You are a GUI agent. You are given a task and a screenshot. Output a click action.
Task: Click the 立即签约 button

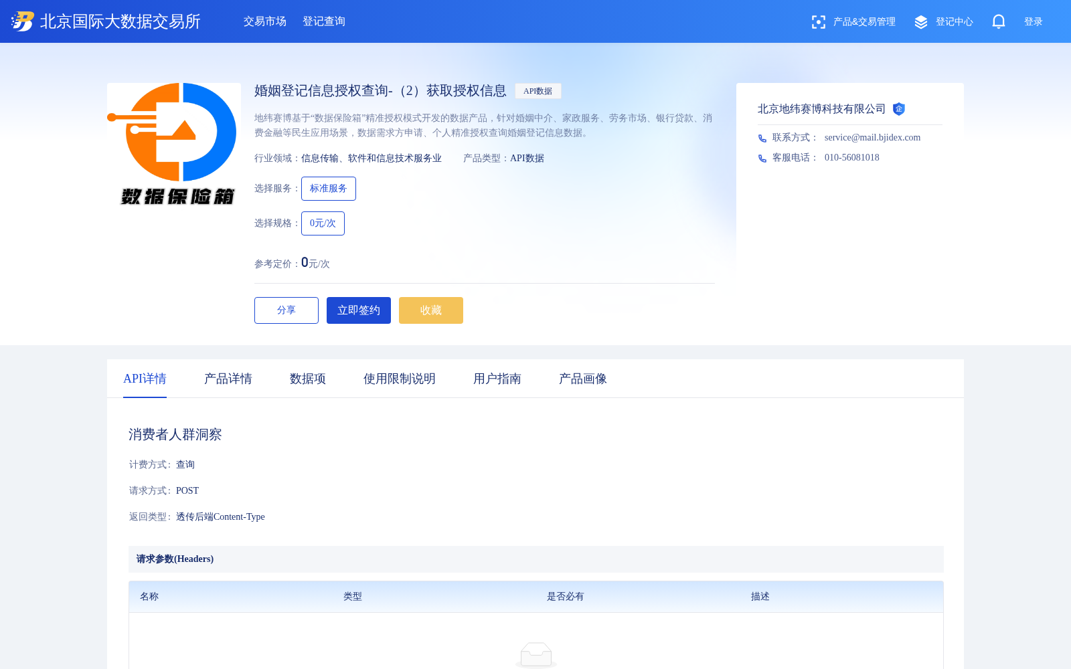(x=359, y=310)
